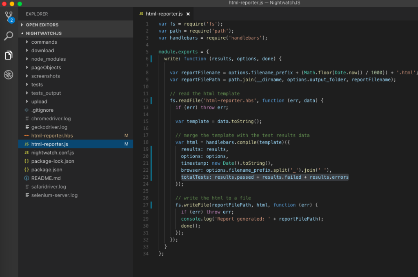Screen dimensions: 418x277
Task: Select the Explorer icon in the activity bar
Action: pyautogui.click(x=9, y=55)
